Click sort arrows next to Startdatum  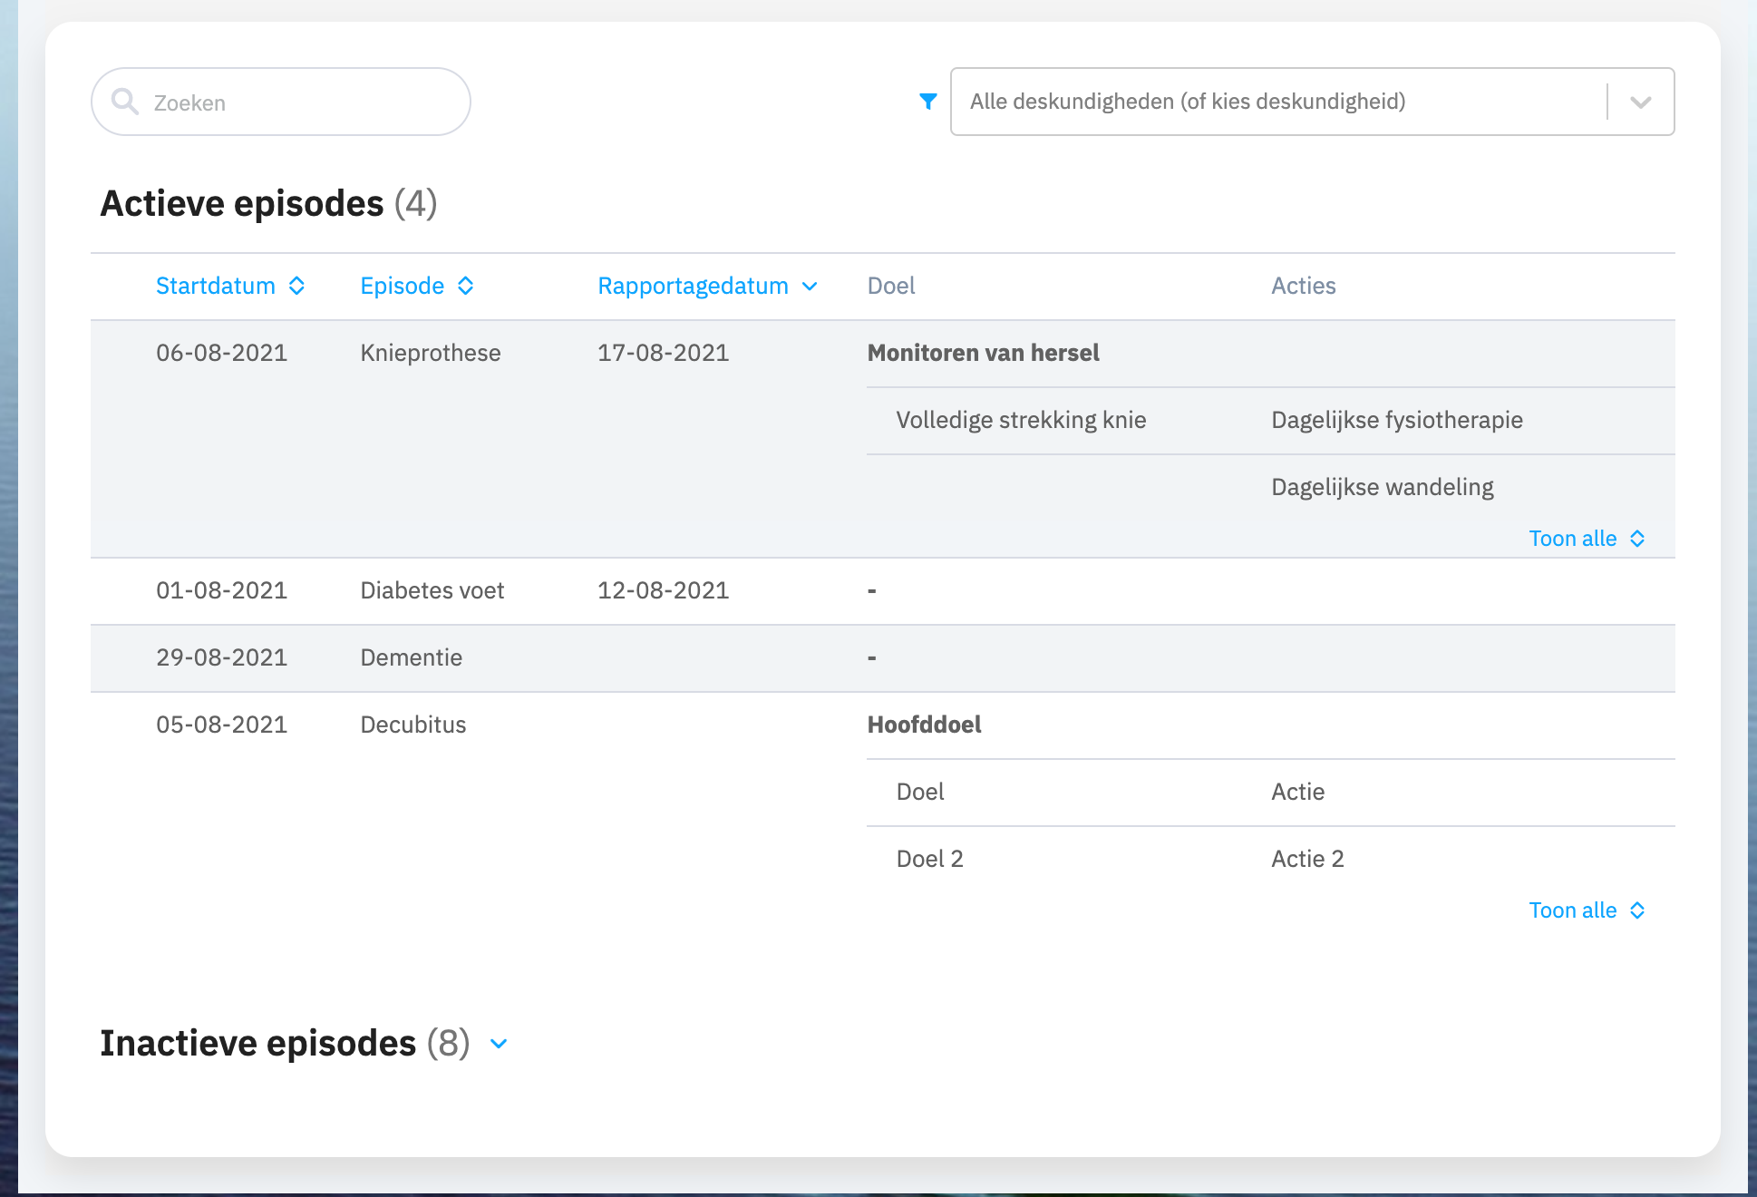(296, 286)
